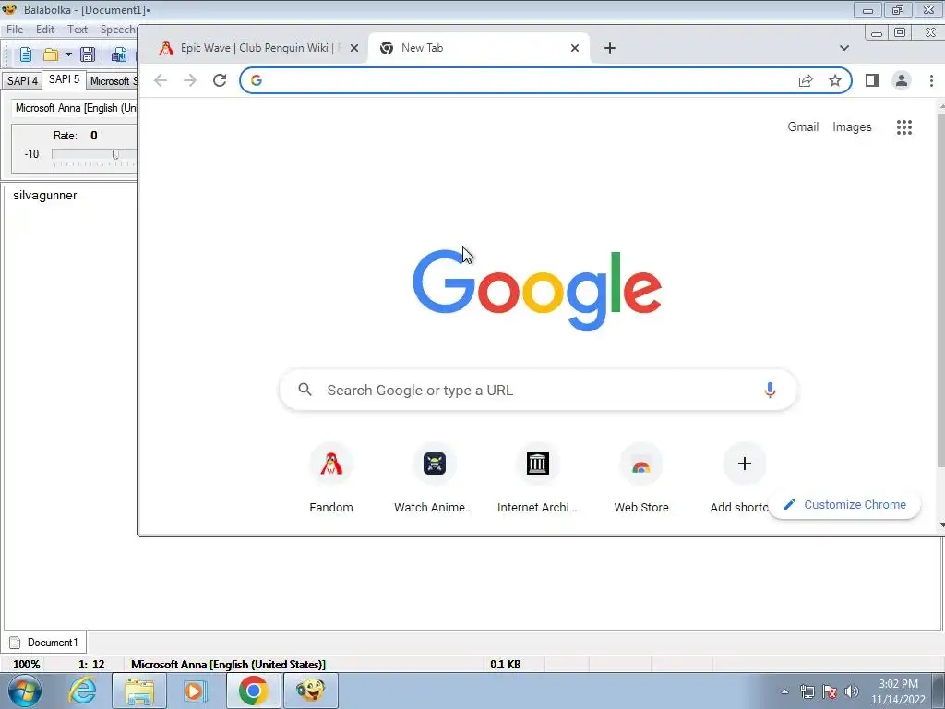Open Watch Anime shortcut

point(434,479)
